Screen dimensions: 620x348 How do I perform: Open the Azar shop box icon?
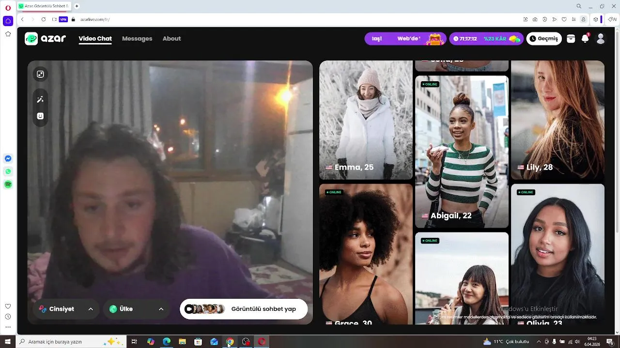(571, 39)
